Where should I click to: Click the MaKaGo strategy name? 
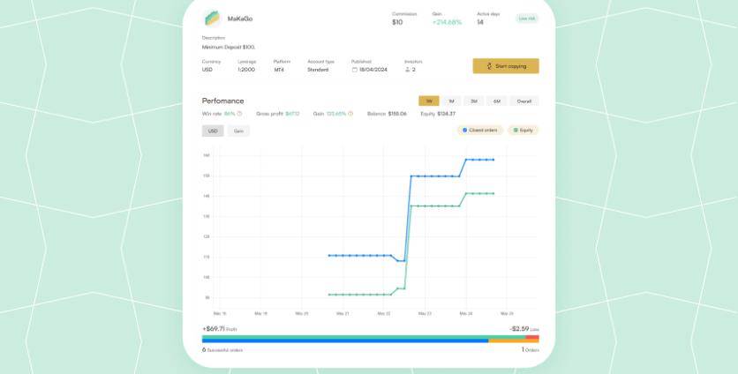[x=240, y=19]
